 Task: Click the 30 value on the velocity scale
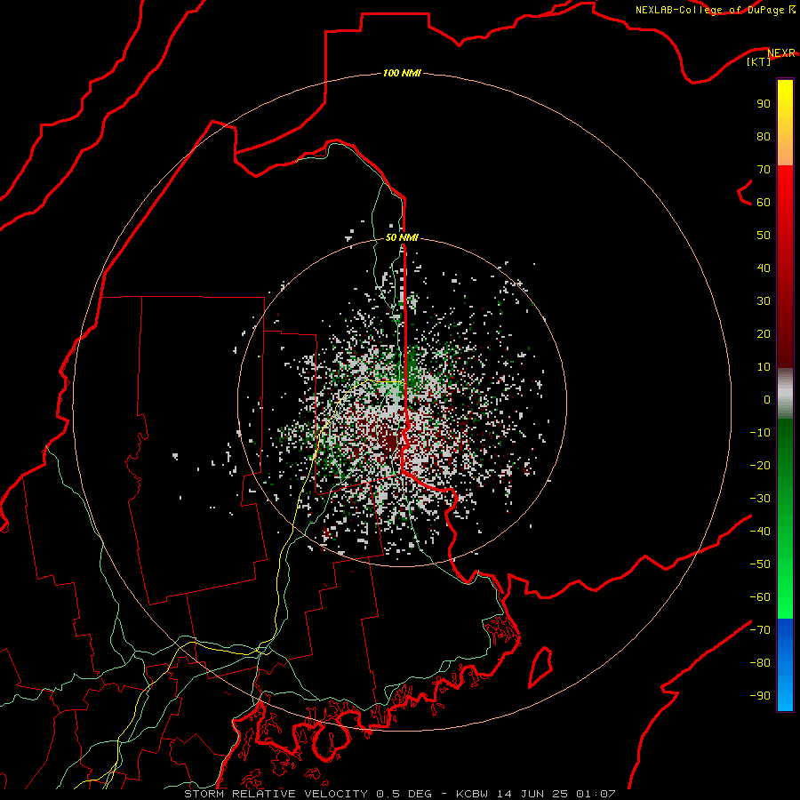coord(764,301)
